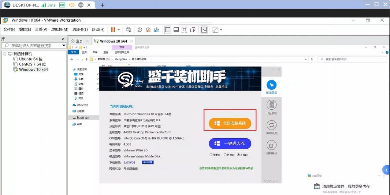Screen dimensions: 390x195
Task: Open the 备份还原 sidebar icon
Action: click(271, 127)
